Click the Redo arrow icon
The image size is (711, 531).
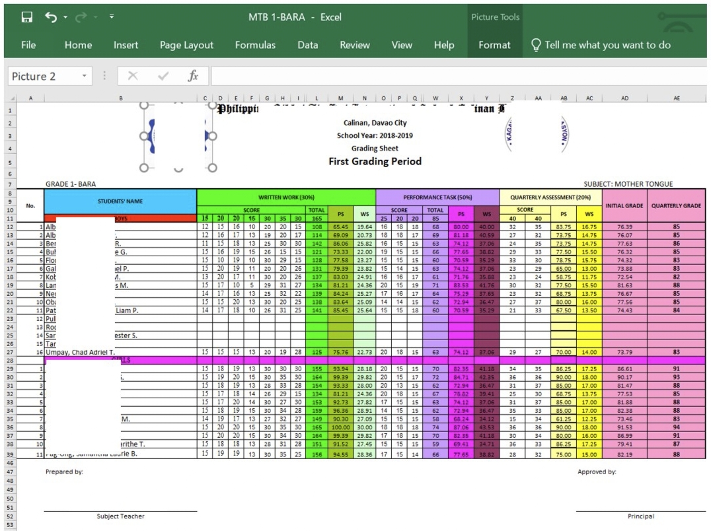81,17
